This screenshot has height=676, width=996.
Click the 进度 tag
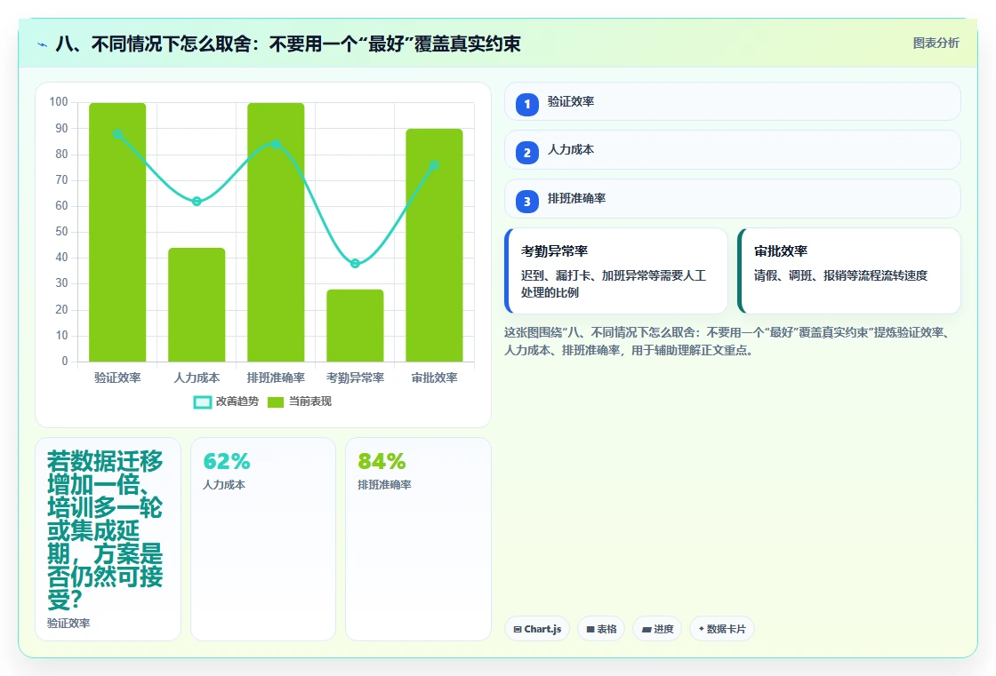point(657,629)
